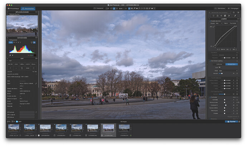Click the Réinitialiser button
247x146 pixels.
(220, 9)
